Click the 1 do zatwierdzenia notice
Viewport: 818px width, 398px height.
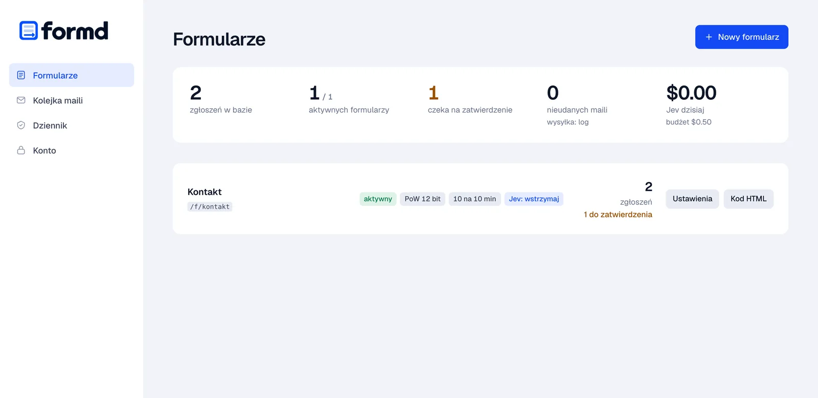(618, 215)
